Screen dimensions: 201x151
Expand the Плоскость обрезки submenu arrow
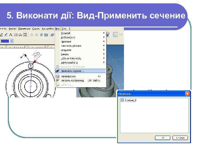click(104, 46)
